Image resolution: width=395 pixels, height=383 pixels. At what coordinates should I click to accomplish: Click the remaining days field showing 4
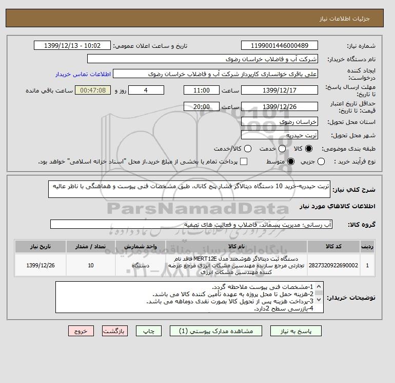(x=146, y=90)
